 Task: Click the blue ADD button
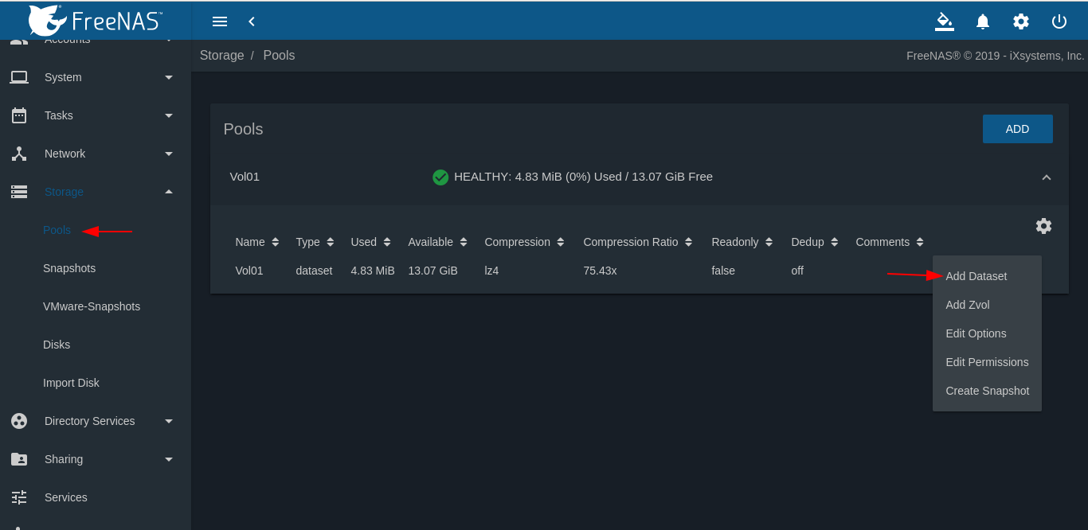click(x=1017, y=128)
